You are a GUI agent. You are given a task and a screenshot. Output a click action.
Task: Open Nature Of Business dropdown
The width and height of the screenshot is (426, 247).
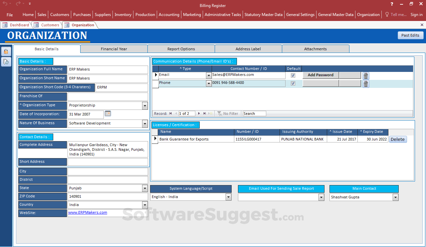[x=145, y=123]
